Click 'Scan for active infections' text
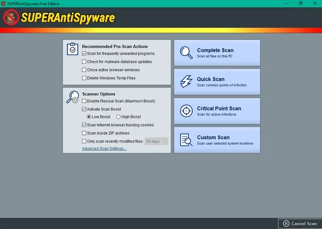 point(216,114)
